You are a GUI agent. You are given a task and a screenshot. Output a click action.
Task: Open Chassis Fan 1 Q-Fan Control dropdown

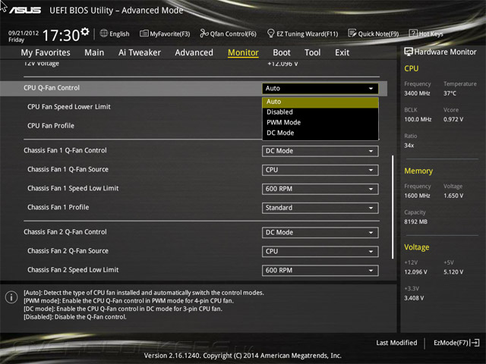pyautogui.click(x=320, y=151)
